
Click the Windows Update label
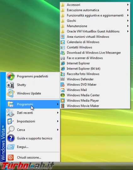pyautogui.click(x=29, y=93)
